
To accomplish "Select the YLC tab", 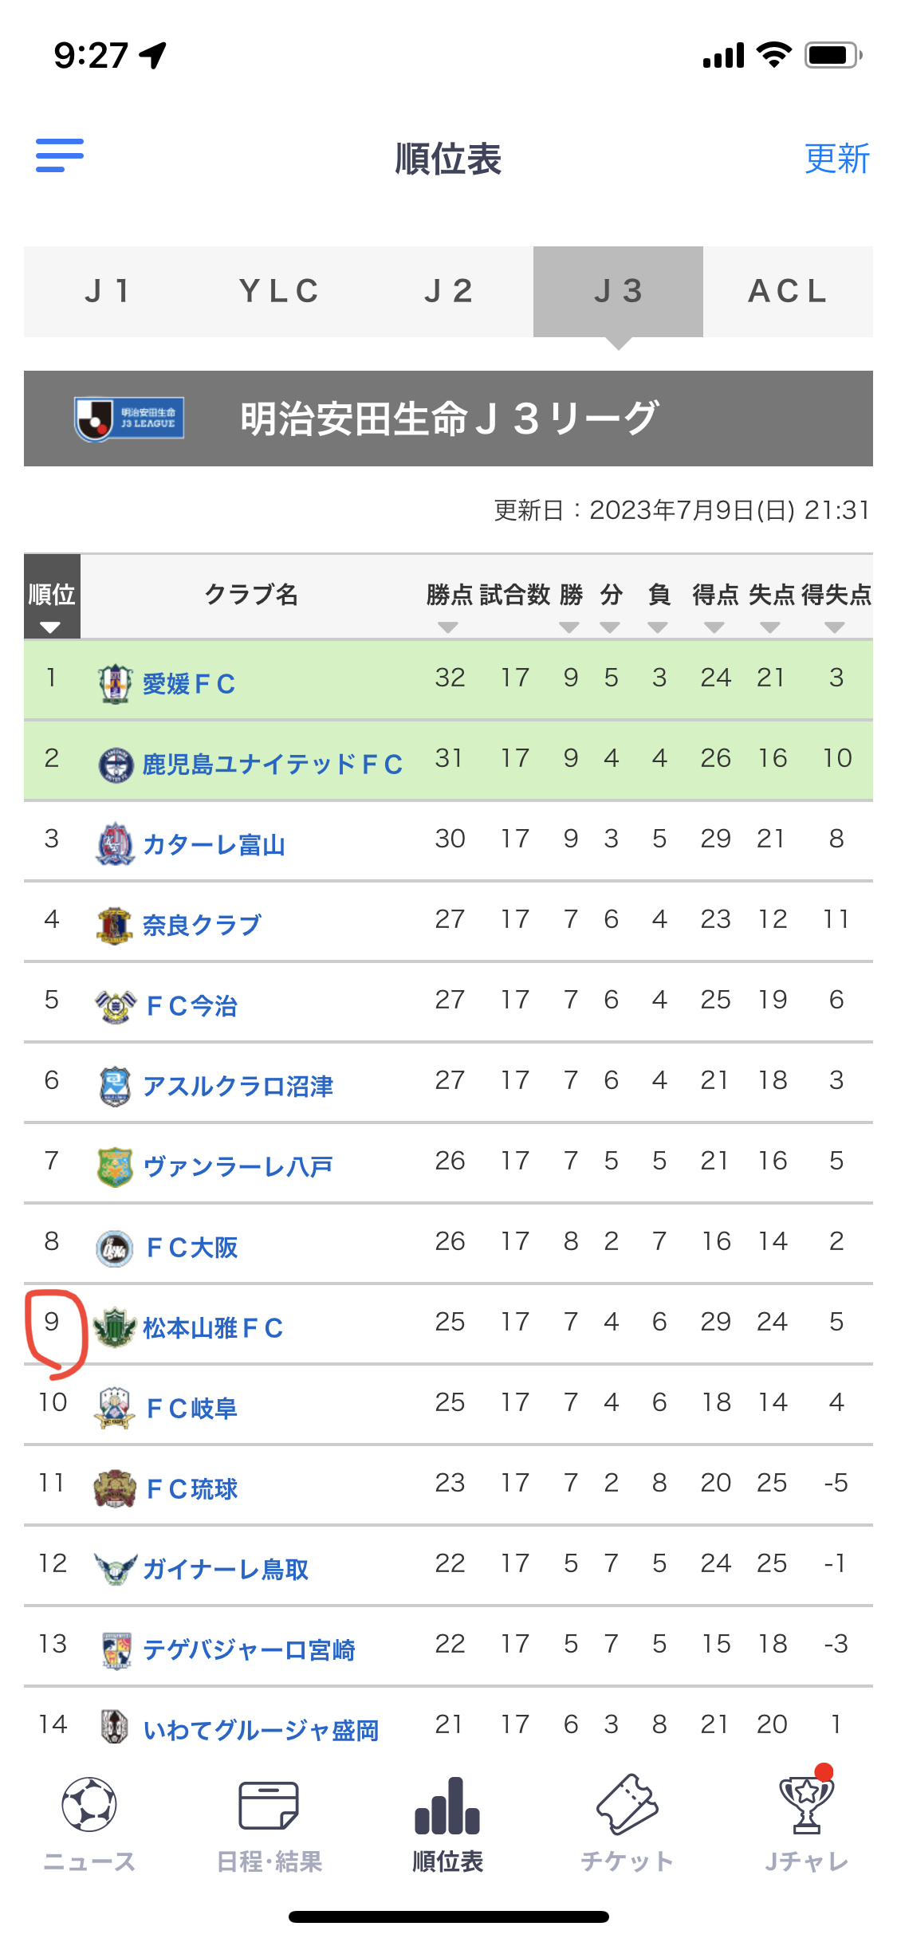I will click(x=278, y=292).
